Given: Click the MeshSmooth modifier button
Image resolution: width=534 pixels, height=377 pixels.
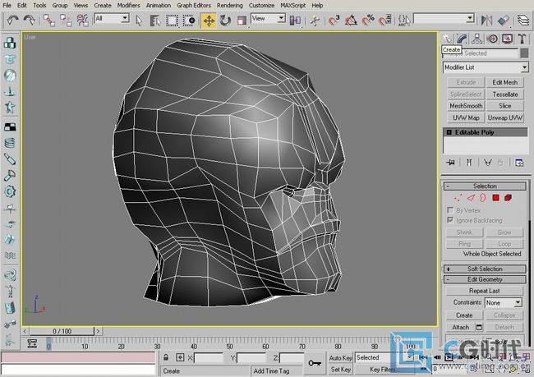Looking at the screenshot, I should tap(466, 106).
